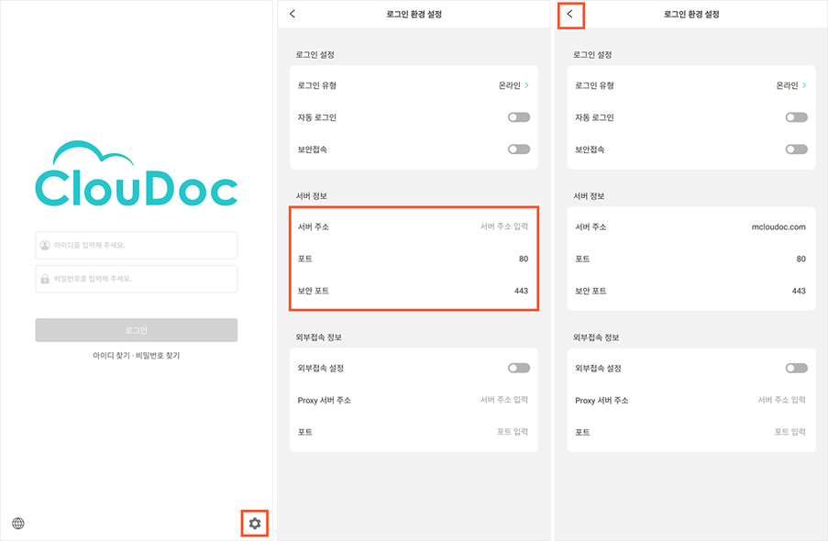The image size is (828, 541).
Task: Open login settings via the gear icon
Action: (x=255, y=523)
